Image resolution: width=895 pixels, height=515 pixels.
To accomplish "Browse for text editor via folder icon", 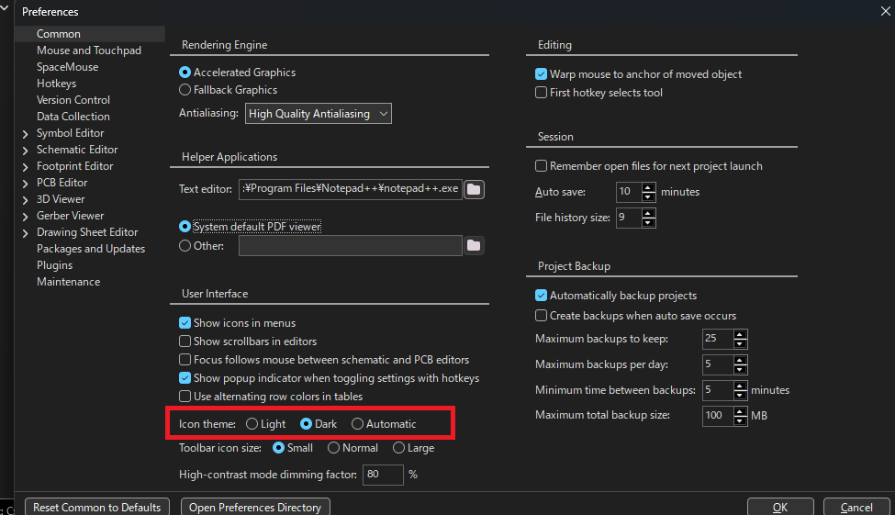I will coord(474,189).
